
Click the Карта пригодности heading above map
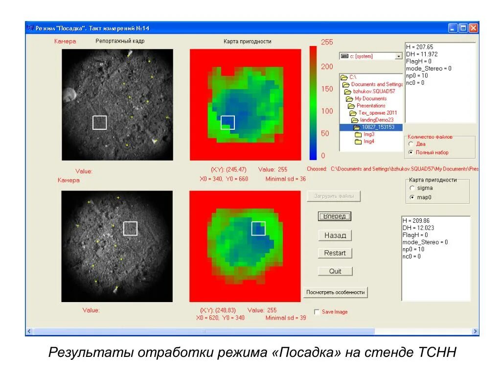247,41
